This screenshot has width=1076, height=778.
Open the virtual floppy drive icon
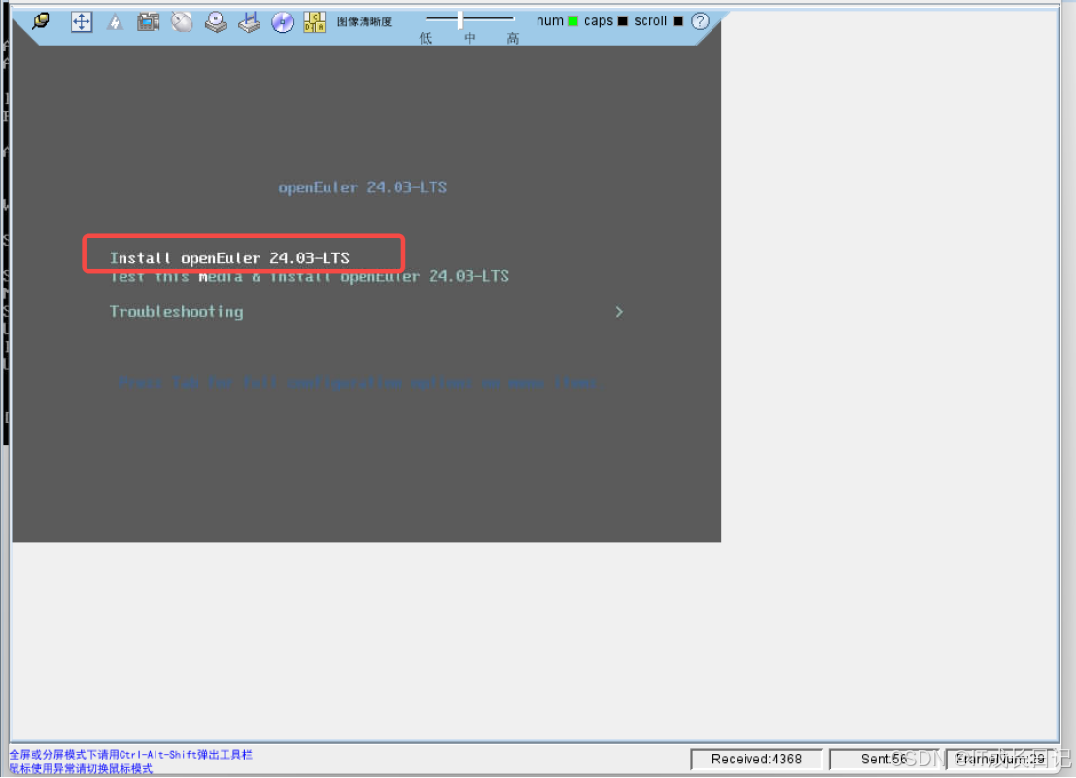click(249, 22)
